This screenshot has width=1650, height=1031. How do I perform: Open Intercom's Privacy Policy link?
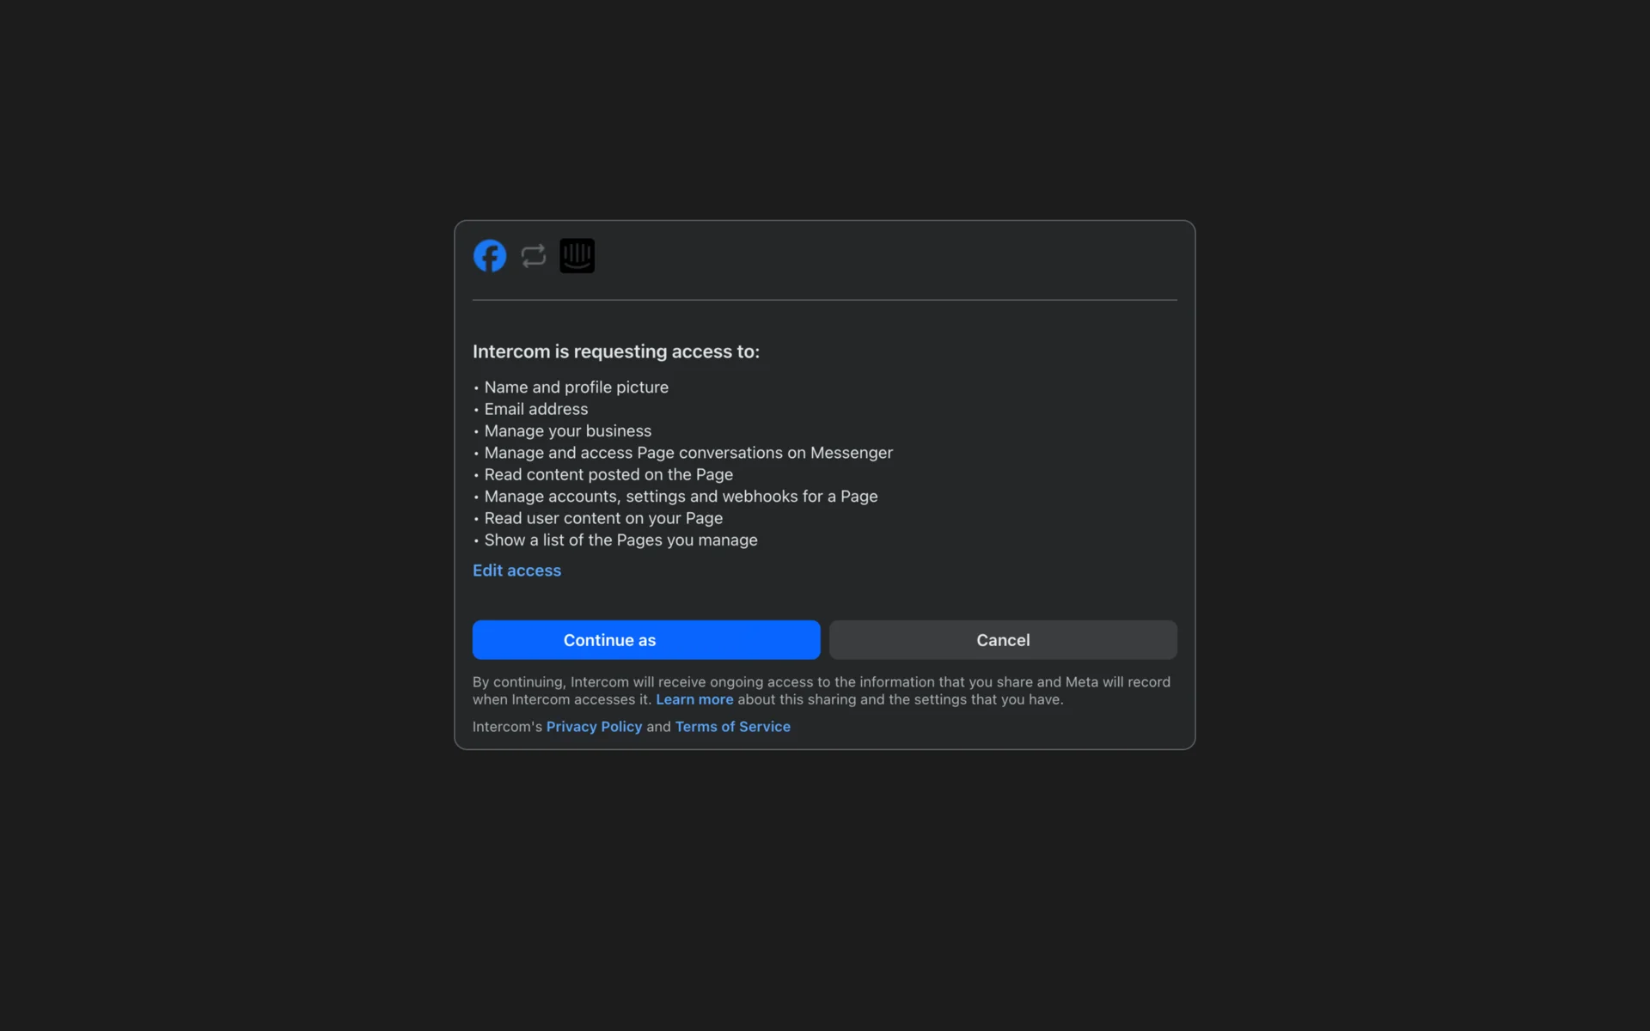(x=594, y=727)
